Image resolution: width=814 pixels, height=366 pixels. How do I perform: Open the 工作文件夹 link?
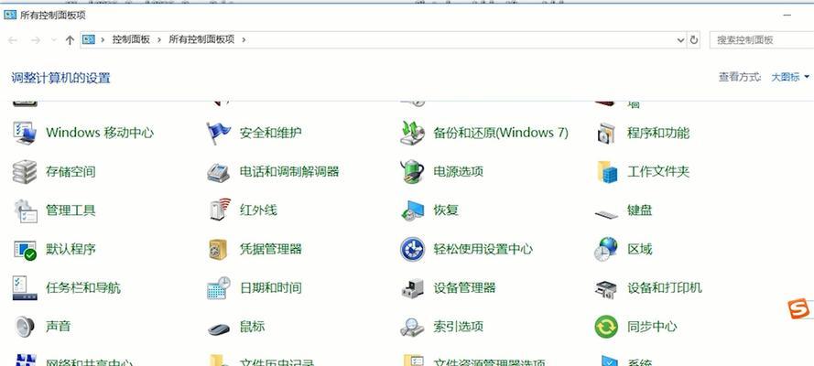click(x=658, y=172)
